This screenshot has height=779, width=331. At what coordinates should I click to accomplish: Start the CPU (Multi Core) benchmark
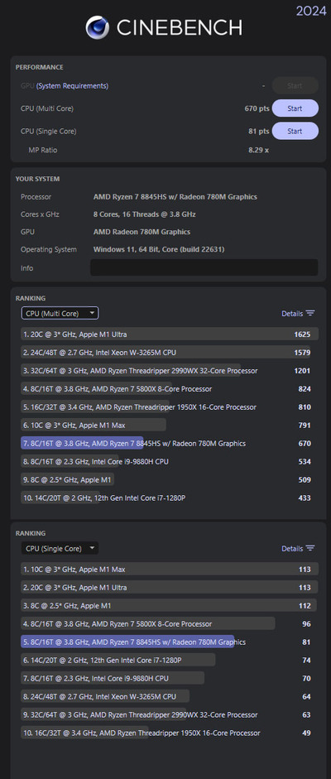(x=295, y=108)
